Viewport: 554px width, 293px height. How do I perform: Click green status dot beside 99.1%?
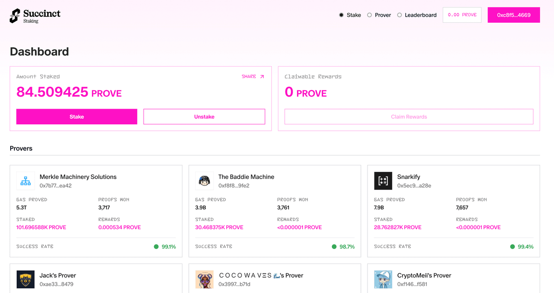coord(156,247)
